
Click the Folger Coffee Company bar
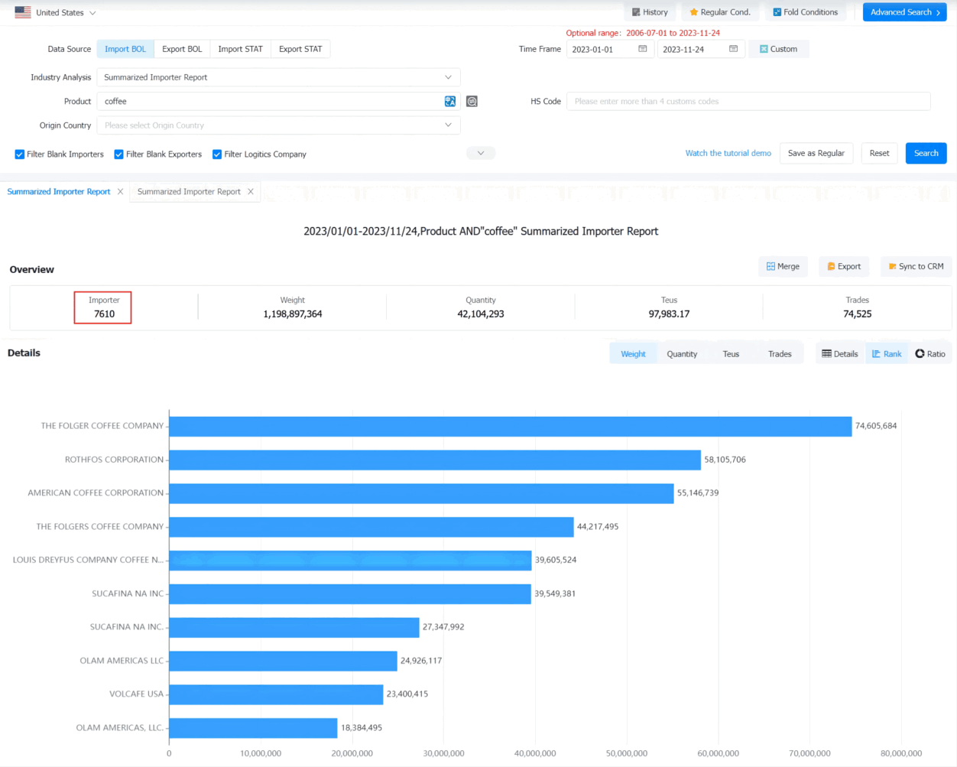(x=510, y=426)
